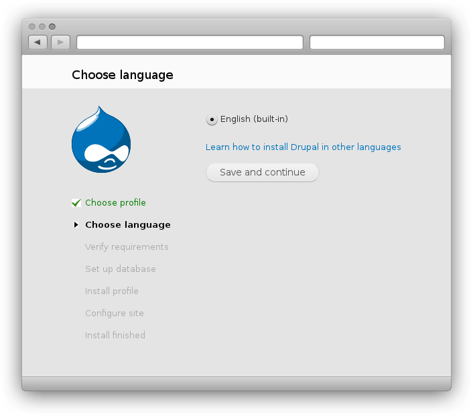Image resolution: width=473 pixels, height=416 pixels.
Task: Click the 'Choose language' page heading
Action: tap(123, 75)
